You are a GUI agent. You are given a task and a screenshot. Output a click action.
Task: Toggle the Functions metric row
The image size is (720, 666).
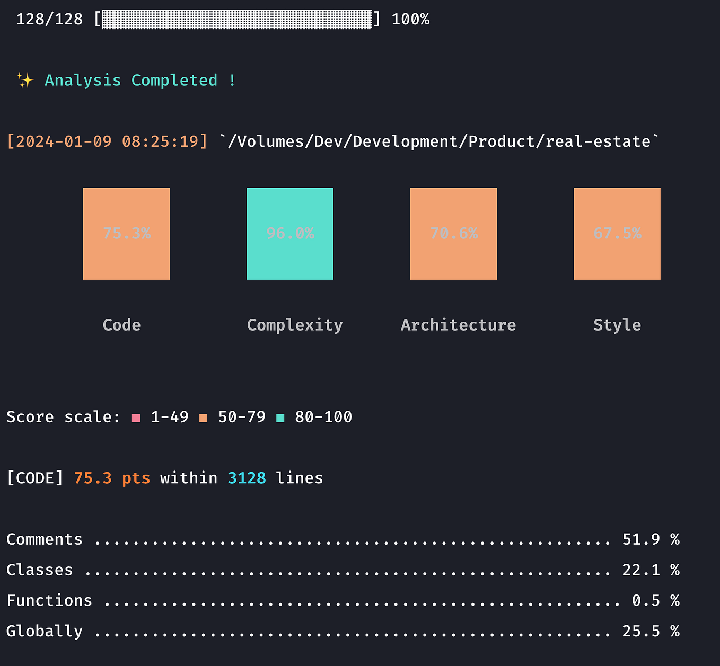coord(49,600)
